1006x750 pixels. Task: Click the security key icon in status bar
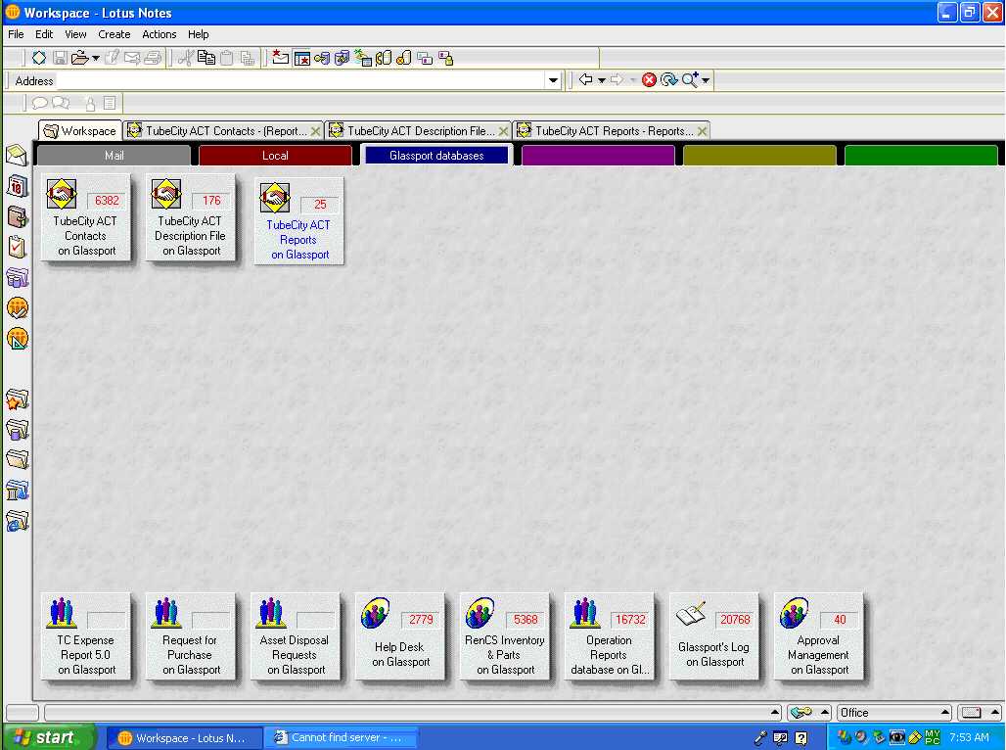[800, 712]
